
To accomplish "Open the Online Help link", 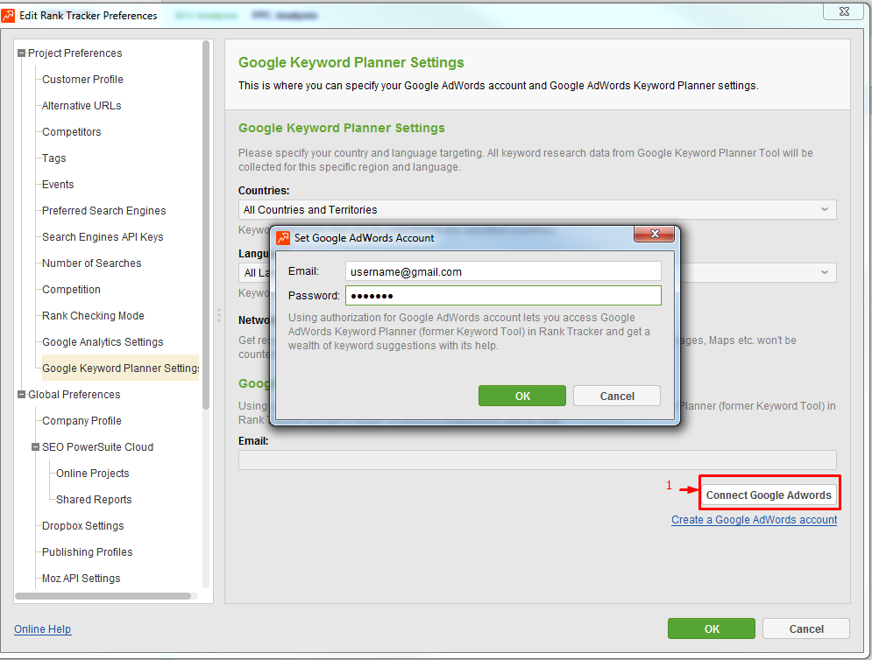I will point(43,628).
